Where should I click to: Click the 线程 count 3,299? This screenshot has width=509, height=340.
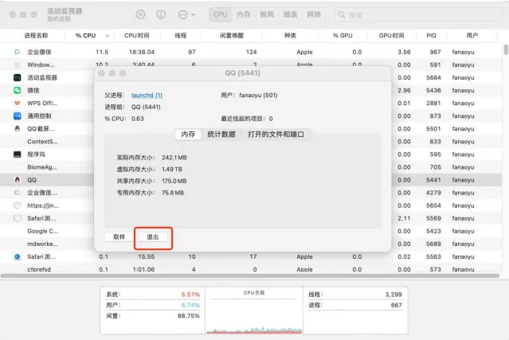pos(393,295)
